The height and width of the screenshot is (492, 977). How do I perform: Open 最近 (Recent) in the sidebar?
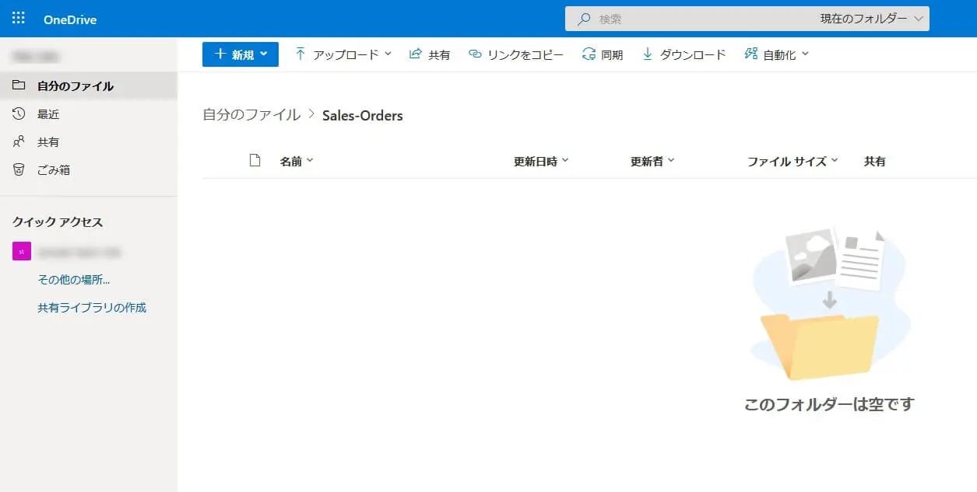[x=48, y=114]
